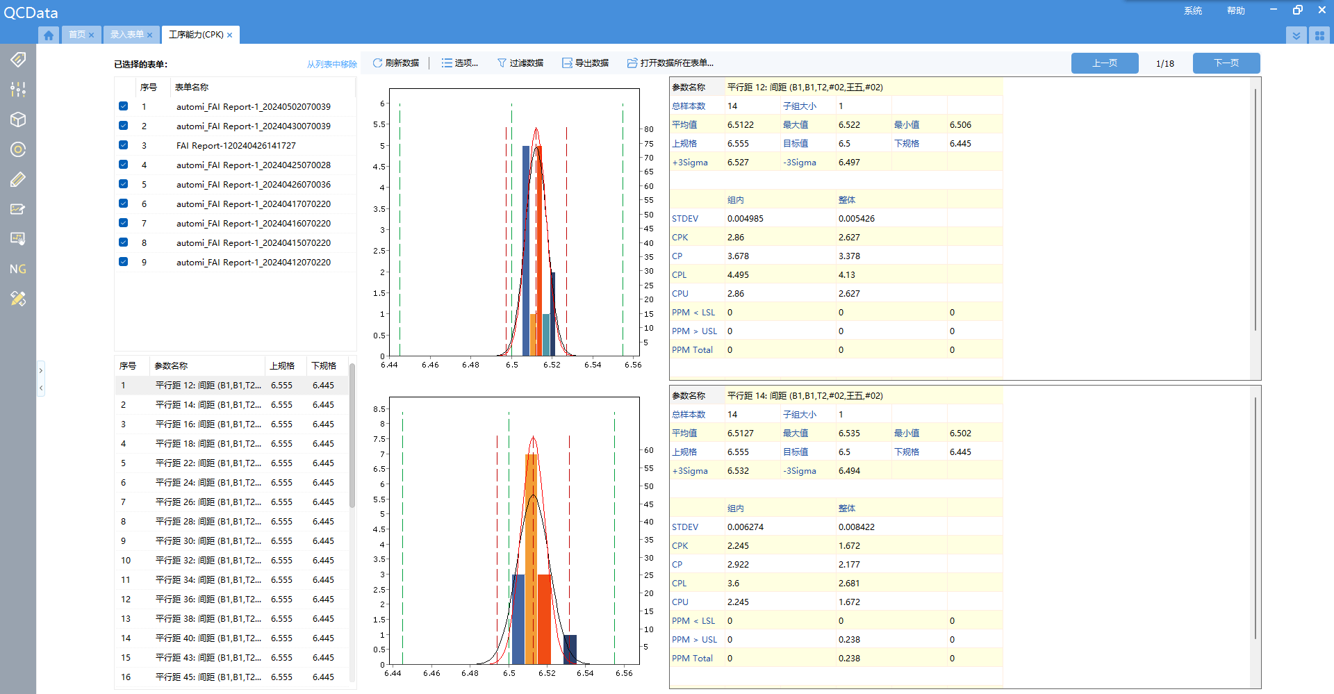The image size is (1334, 694).
Task: Select parameter row 平行距 22
Action: [x=208, y=463]
